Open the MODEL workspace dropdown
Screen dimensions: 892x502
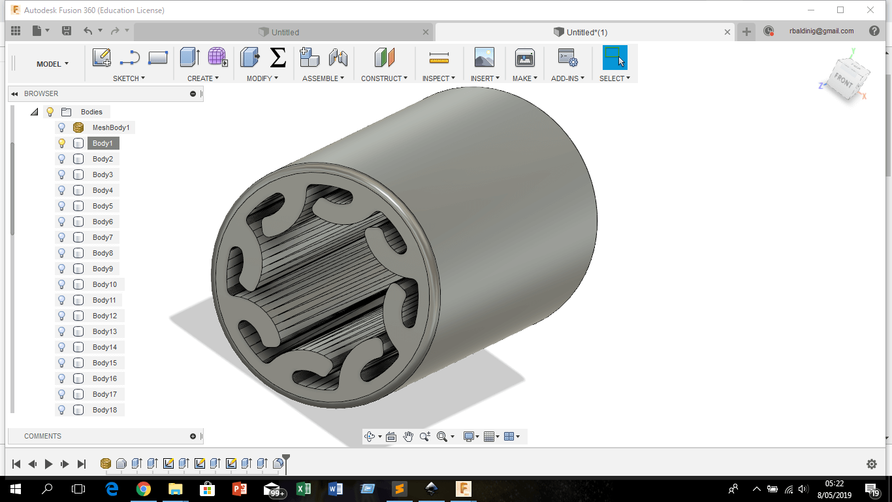[52, 64]
